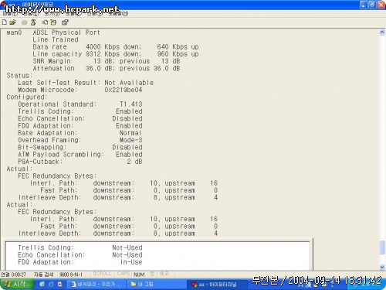Click the Send file toolbar icon
Viewport: 386px width, 290px height.
[45, 22]
